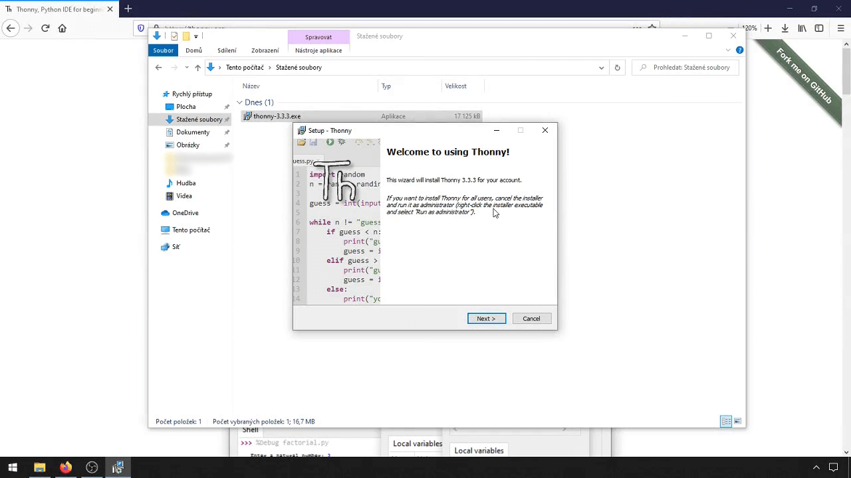Expand the Explorer ribbon chevron
Image resolution: width=851 pixels, height=478 pixels.
click(x=729, y=50)
